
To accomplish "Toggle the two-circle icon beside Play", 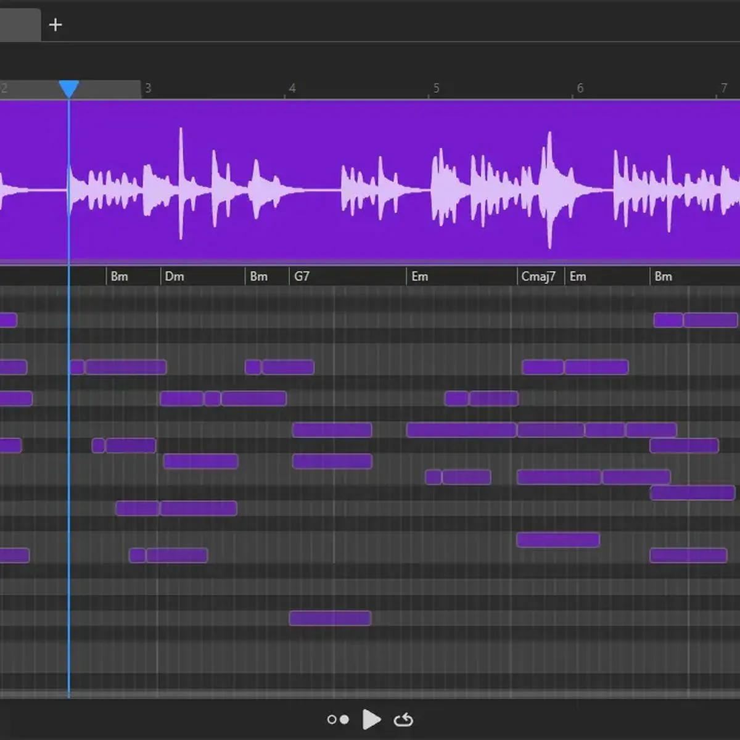I will pos(338,720).
